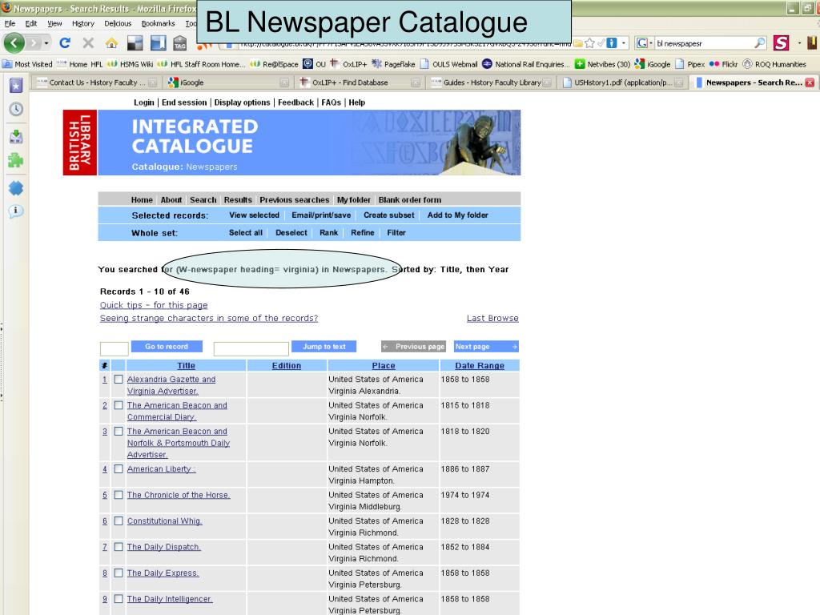Screen dimensions: 820x615
Task: Open the green add-ons puzzle icon
Action: tap(16, 161)
